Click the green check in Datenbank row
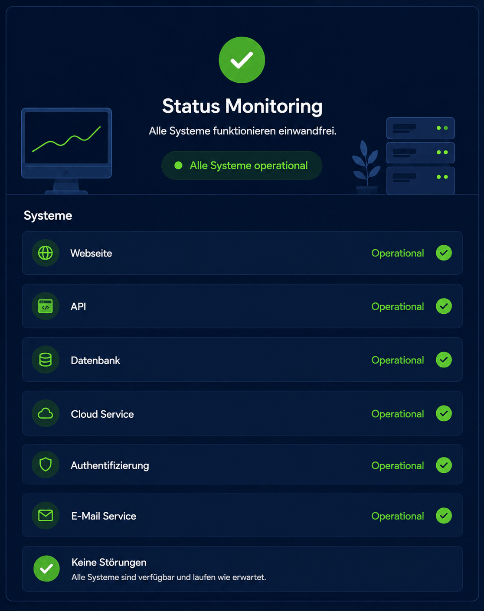 [x=444, y=360]
